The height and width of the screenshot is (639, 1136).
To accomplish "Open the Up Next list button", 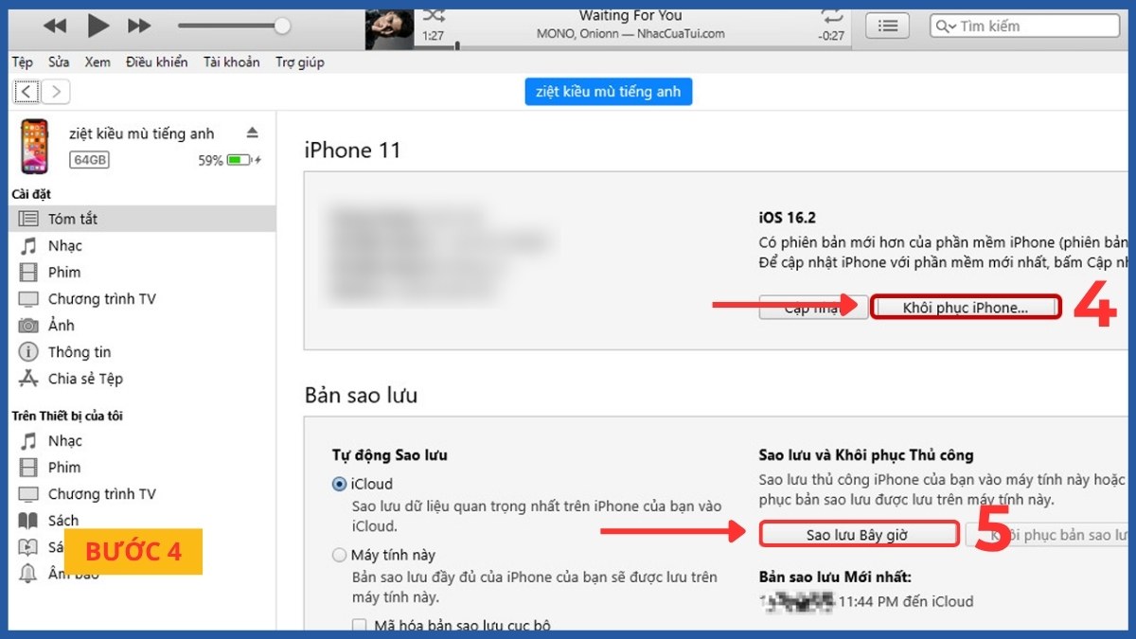I will [887, 26].
